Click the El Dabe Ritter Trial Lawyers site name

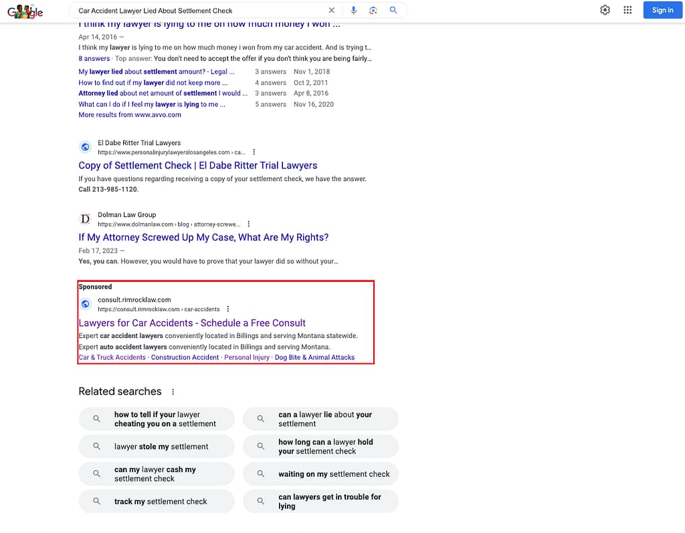click(x=139, y=143)
